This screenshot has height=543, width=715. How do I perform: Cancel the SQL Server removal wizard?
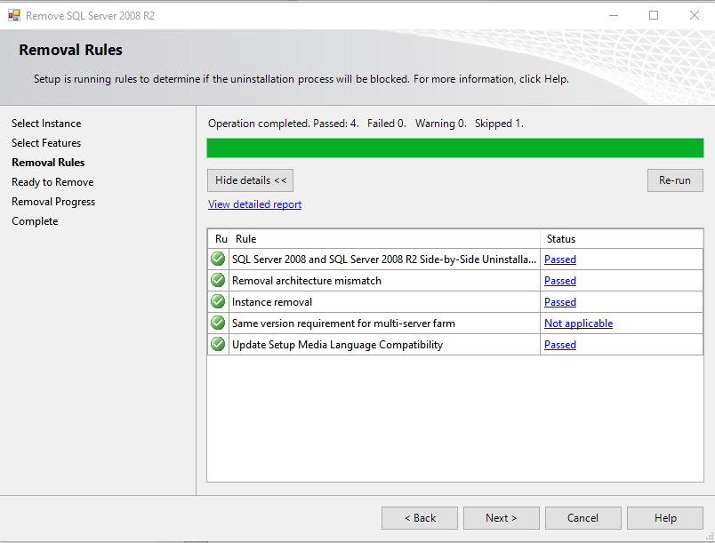(582, 518)
